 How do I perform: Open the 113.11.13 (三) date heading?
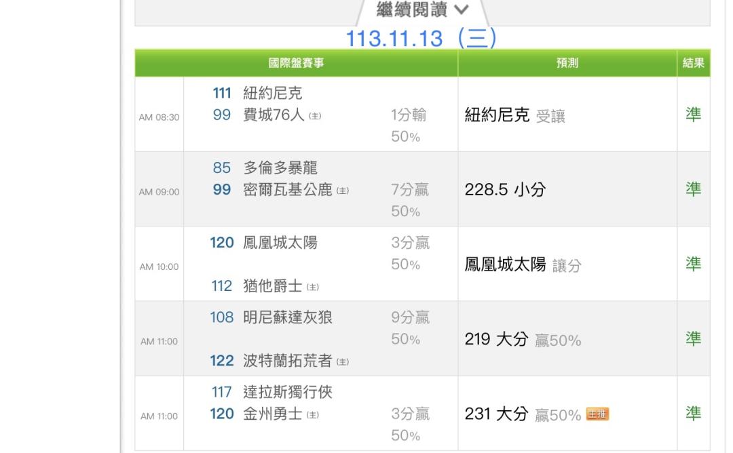point(421,38)
